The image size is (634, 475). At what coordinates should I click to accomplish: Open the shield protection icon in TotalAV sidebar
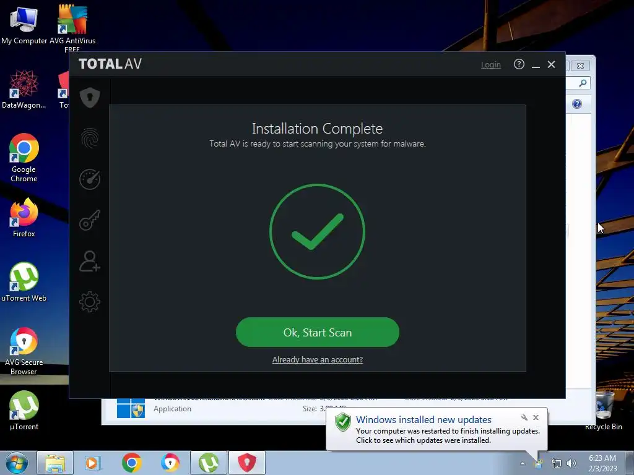pos(90,97)
